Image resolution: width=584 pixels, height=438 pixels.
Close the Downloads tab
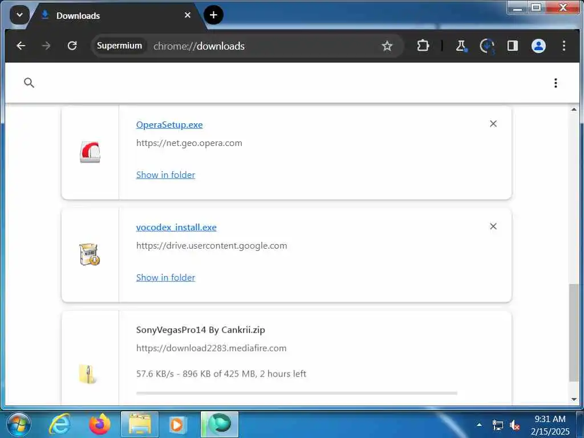click(x=187, y=15)
